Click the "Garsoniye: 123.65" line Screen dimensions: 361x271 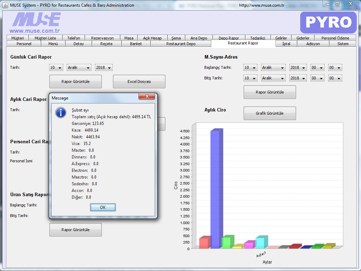pyautogui.click(x=88, y=123)
